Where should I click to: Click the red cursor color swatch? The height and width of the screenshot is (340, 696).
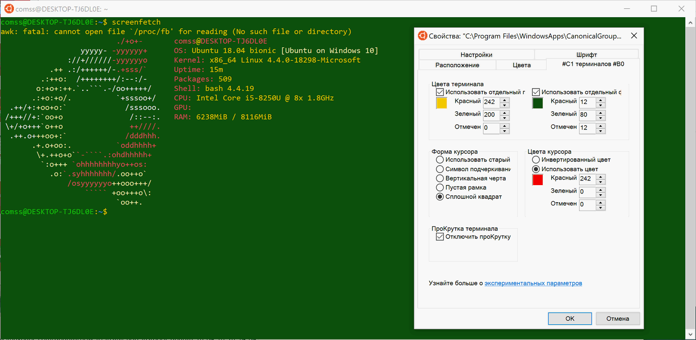(x=537, y=180)
